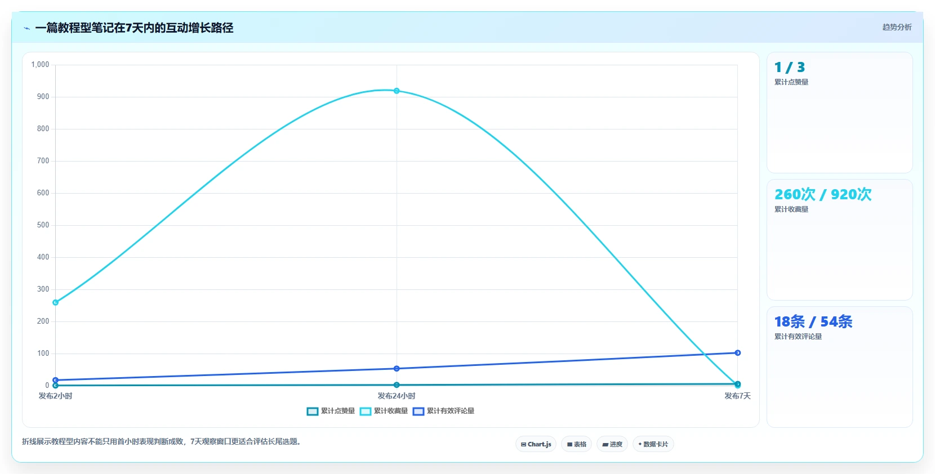The image size is (935, 474).
Task: Toggle the 累计有效评论量 legend item
Action: pyautogui.click(x=443, y=411)
